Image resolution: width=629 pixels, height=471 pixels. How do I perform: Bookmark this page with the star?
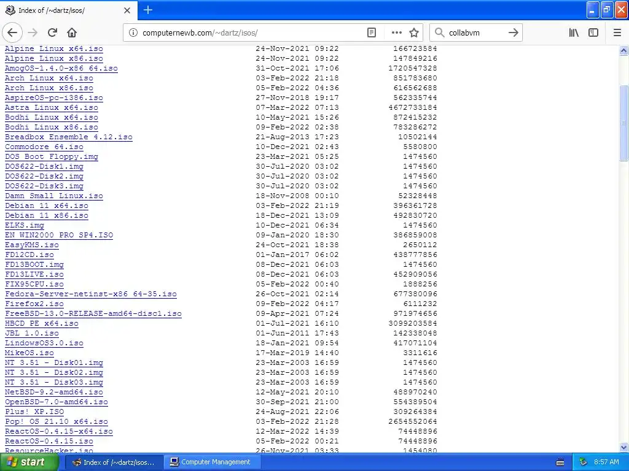[x=414, y=33]
